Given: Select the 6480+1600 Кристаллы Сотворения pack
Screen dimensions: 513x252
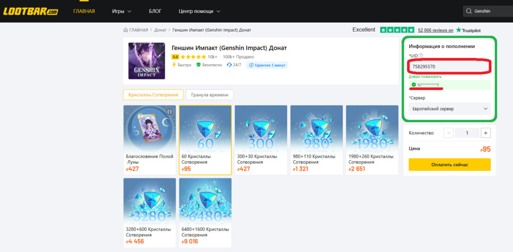Looking at the screenshot, I should 205,213.
